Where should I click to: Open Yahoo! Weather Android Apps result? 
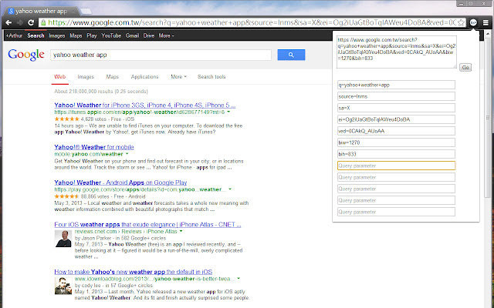[x=120, y=182]
